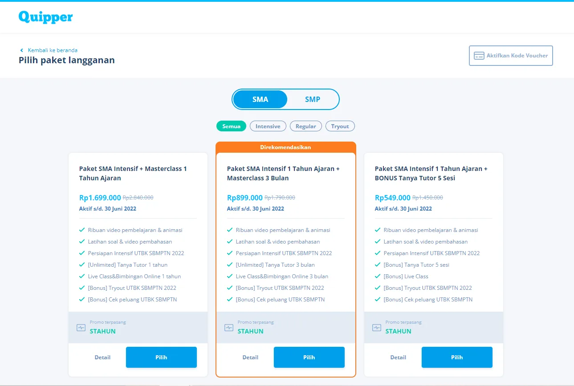Click STAHUN promo code in Rp1.699.000 card

(x=103, y=331)
